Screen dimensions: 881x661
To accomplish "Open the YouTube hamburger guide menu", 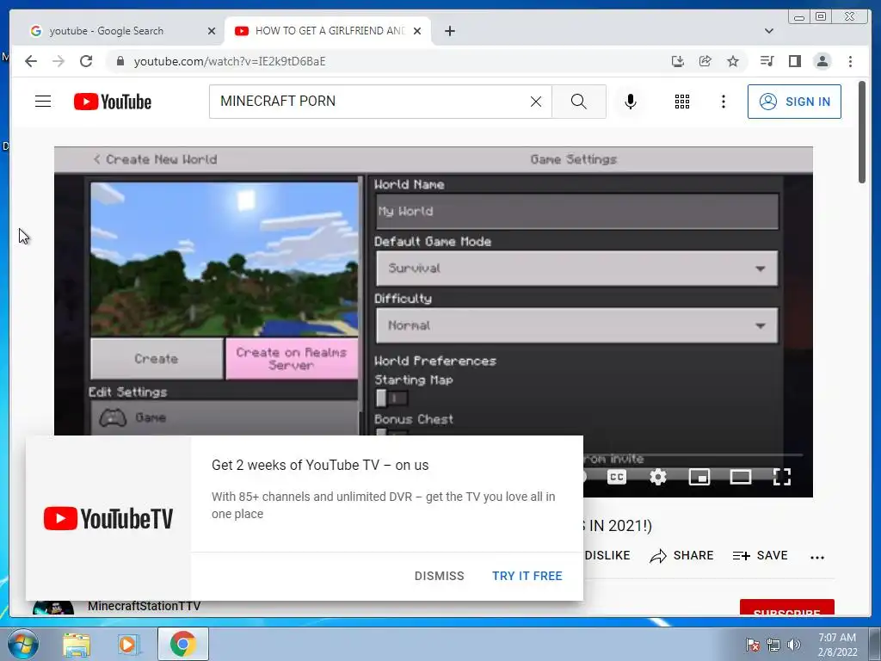I will [x=43, y=102].
